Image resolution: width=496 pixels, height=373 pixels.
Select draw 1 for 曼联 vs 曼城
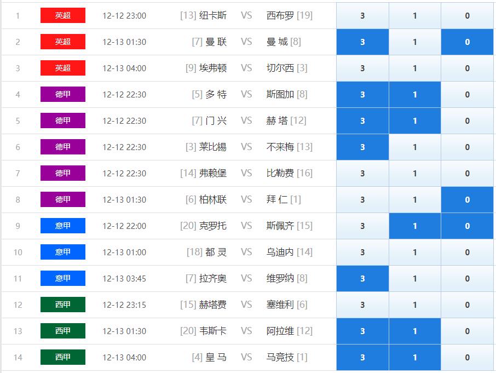click(415, 42)
